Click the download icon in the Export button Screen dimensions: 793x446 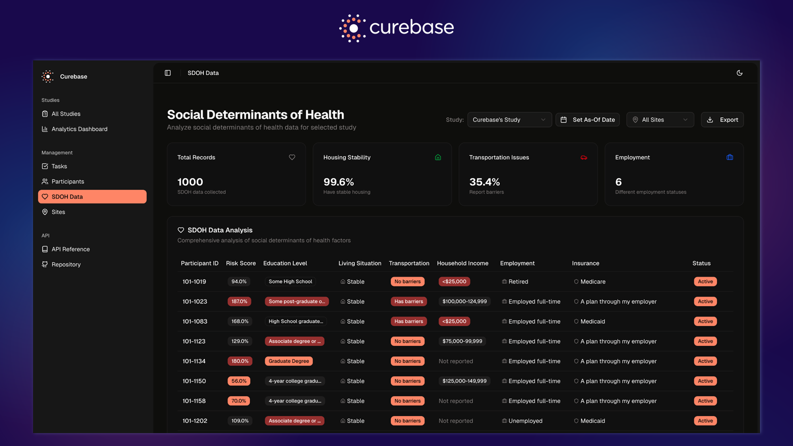click(x=710, y=120)
